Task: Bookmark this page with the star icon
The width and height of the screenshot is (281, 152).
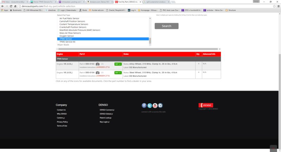Action: [x=274, y=6]
